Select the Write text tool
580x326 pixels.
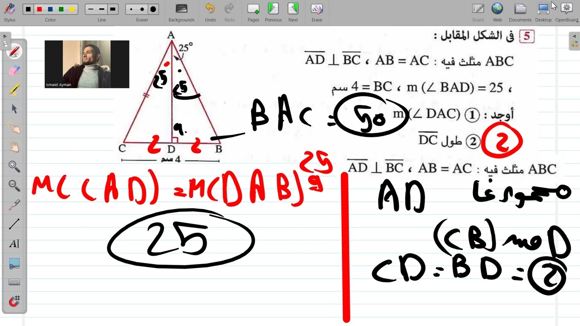[14, 244]
